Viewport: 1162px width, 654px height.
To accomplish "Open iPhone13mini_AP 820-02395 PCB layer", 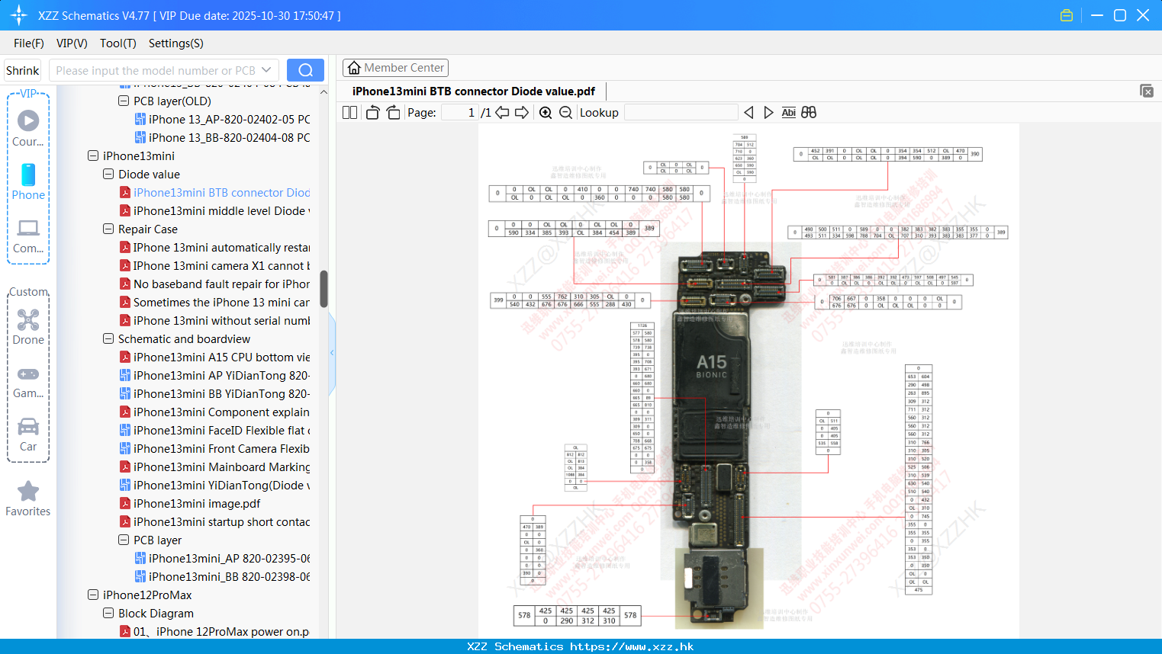I will [222, 558].
